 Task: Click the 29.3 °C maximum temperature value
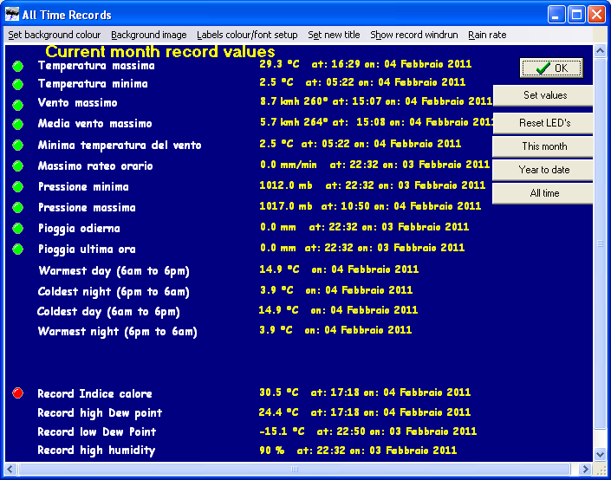[279, 64]
